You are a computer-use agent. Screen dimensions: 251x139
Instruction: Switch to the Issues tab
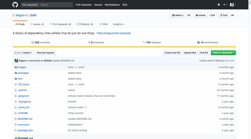pos(37,24)
